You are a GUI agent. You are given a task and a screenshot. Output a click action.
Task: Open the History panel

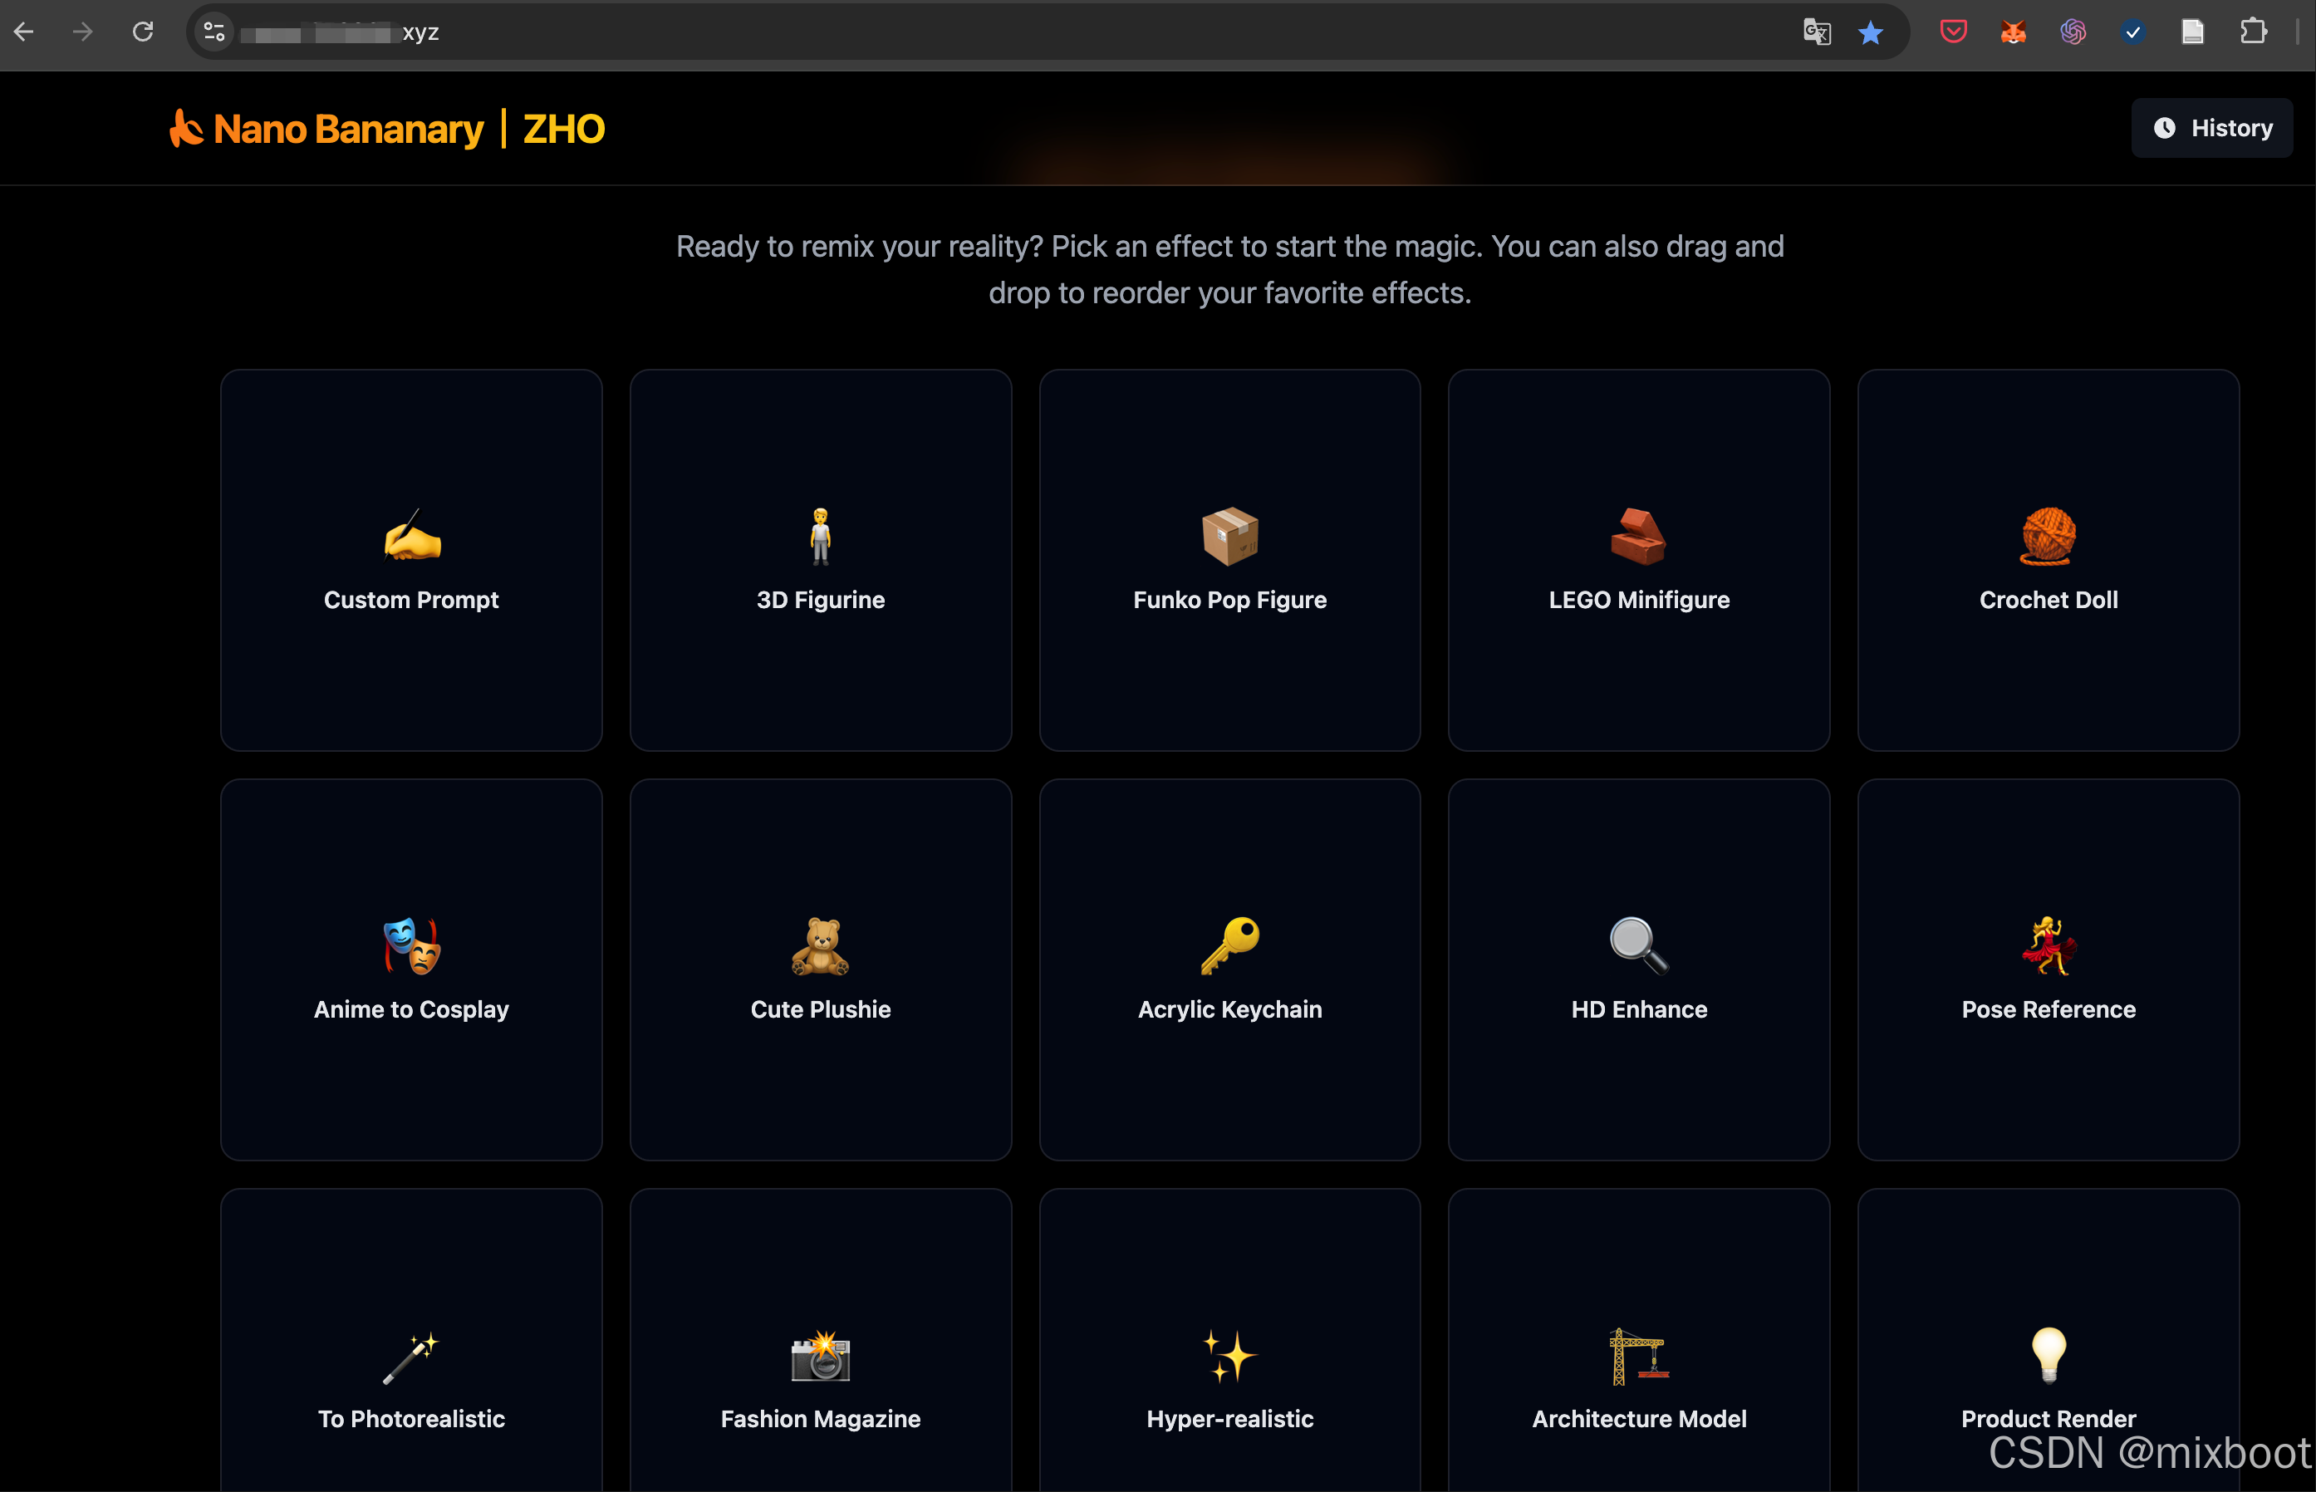[x=2211, y=128]
